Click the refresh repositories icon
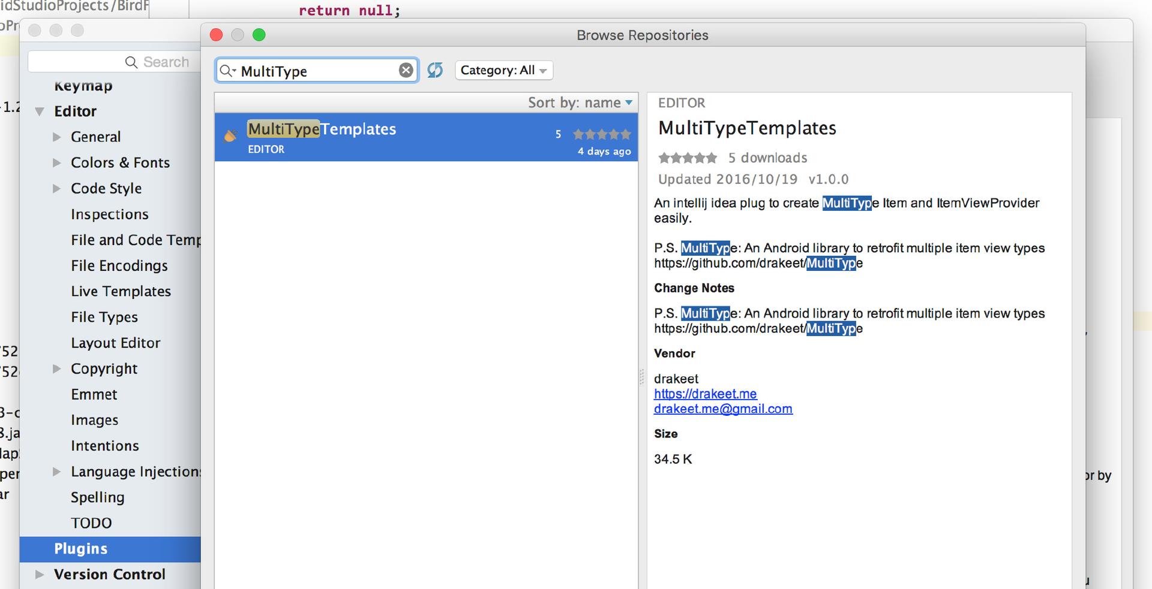This screenshot has width=1152, height=589. [x=435, y=71]
